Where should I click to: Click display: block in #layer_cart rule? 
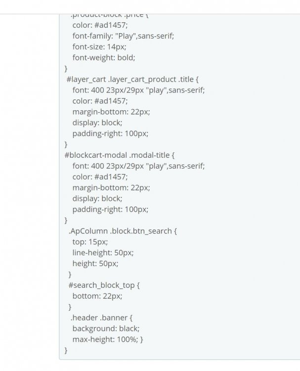[x=97, y=123]
